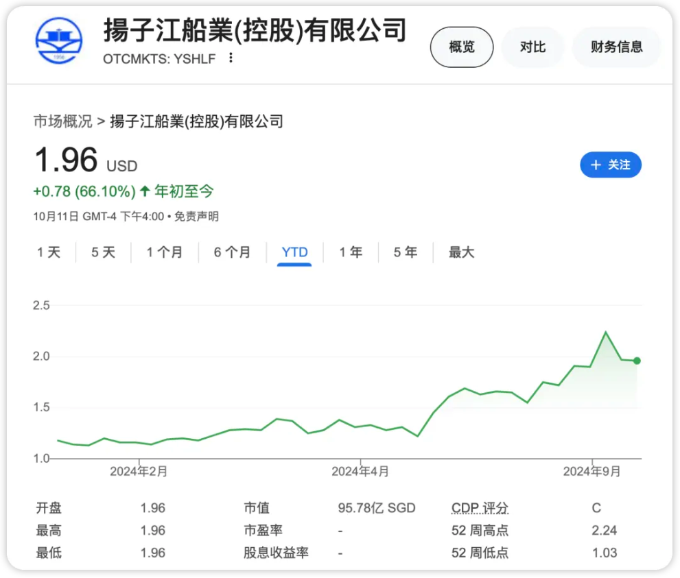Select the 1 个月 time range
The width and height of the screenshot is (680, 578).
point(165,252)
